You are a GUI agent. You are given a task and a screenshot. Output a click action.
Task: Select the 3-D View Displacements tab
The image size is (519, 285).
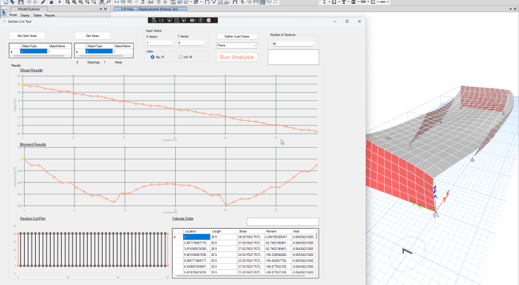(x=149, y=9)
